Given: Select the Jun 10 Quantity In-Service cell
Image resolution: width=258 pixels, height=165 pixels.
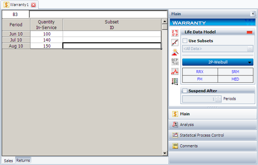Looking at the screenshot, I should click(46, 34).
